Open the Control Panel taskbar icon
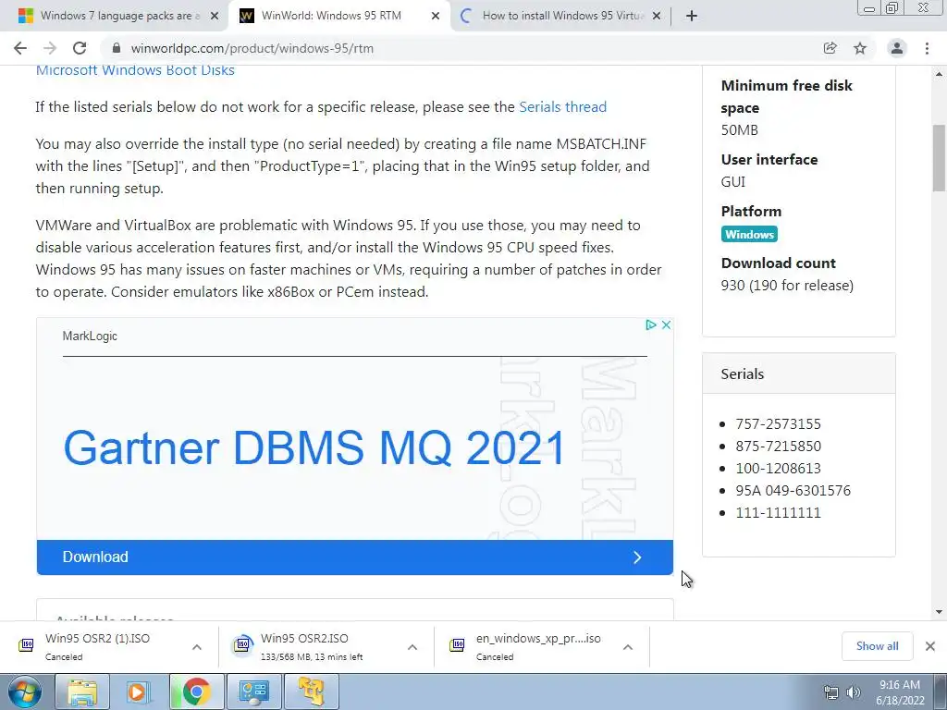Screen dimensions: 947x710 [253, 692]
